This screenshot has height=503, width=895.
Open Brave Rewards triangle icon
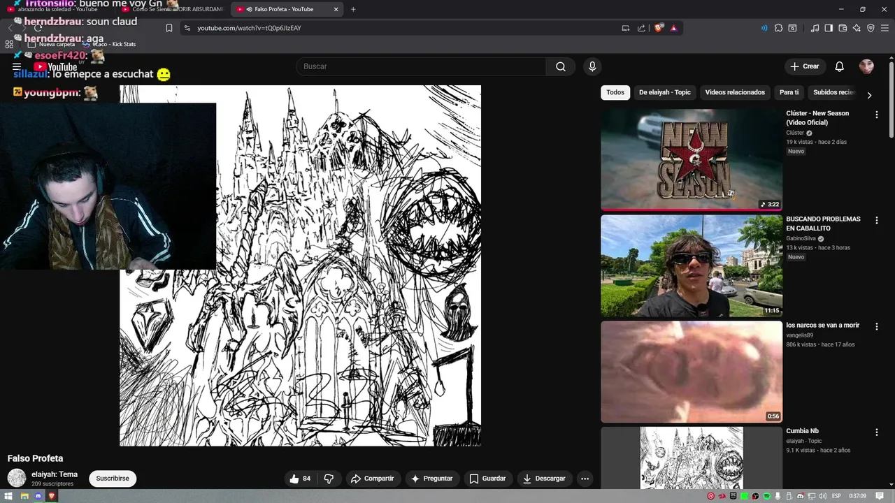pyautogui.click(x=674, y=28)
